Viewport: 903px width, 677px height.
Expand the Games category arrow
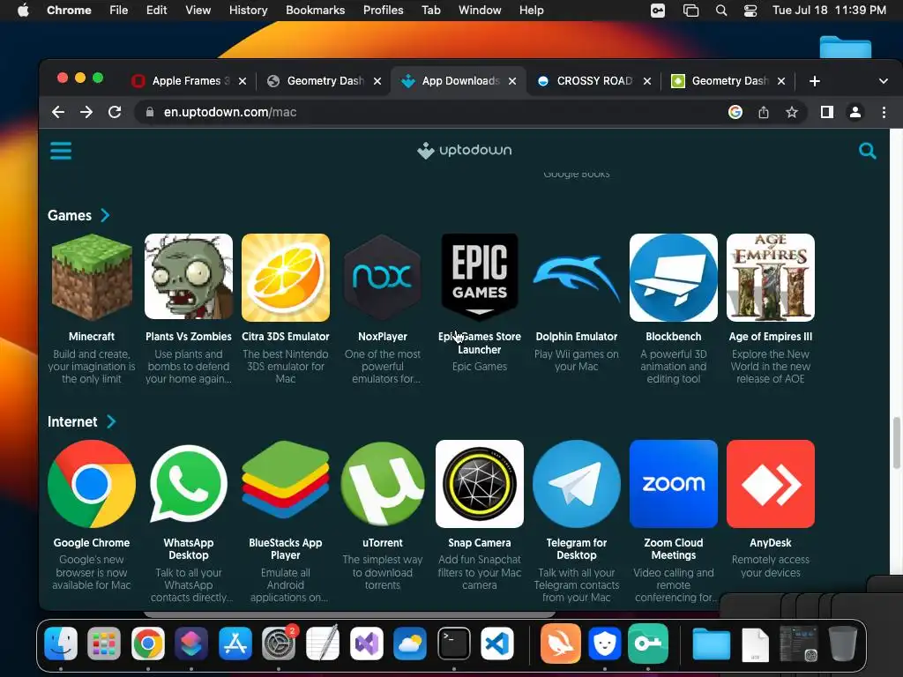(106, 215)
